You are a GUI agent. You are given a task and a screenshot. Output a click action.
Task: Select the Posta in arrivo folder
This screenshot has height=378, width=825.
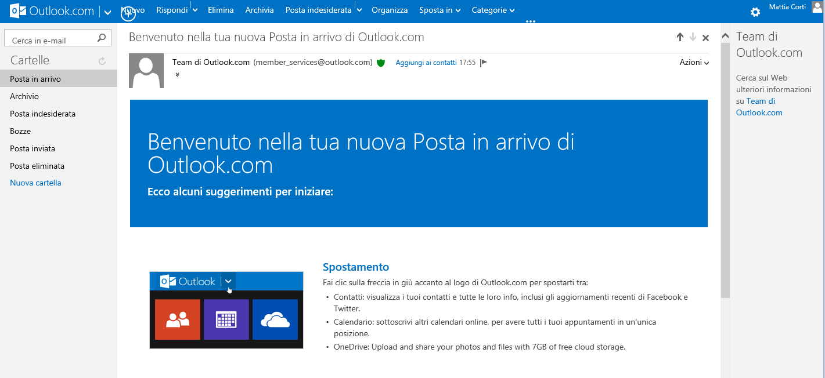59,79
